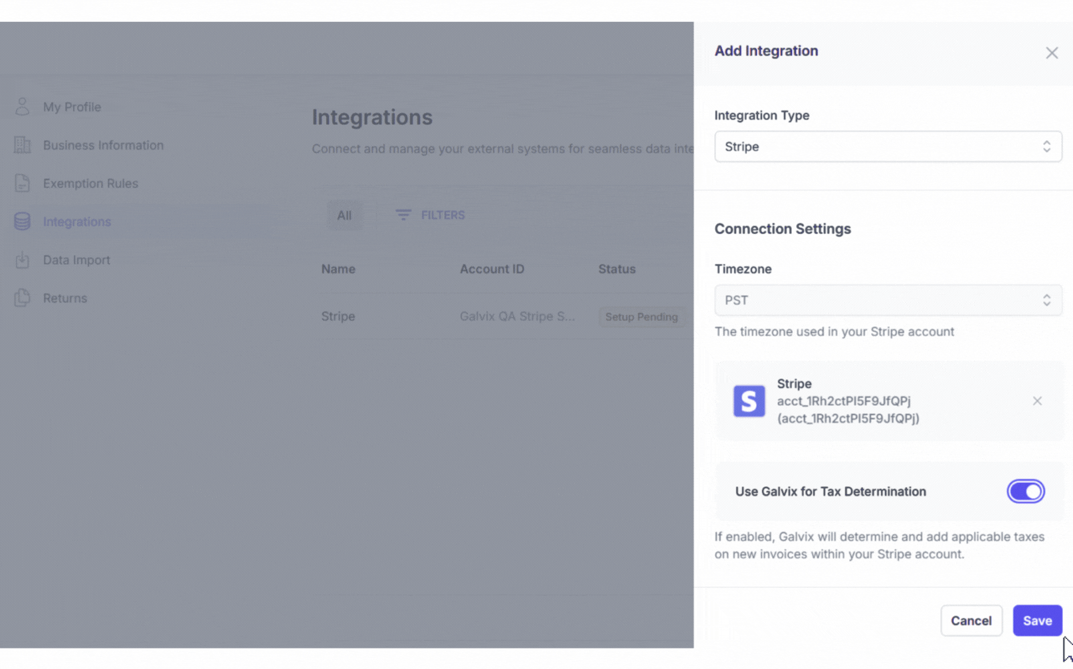Click the Cancel button
The width and height of the screenshot is (1073, 669).
click(971, 621)
